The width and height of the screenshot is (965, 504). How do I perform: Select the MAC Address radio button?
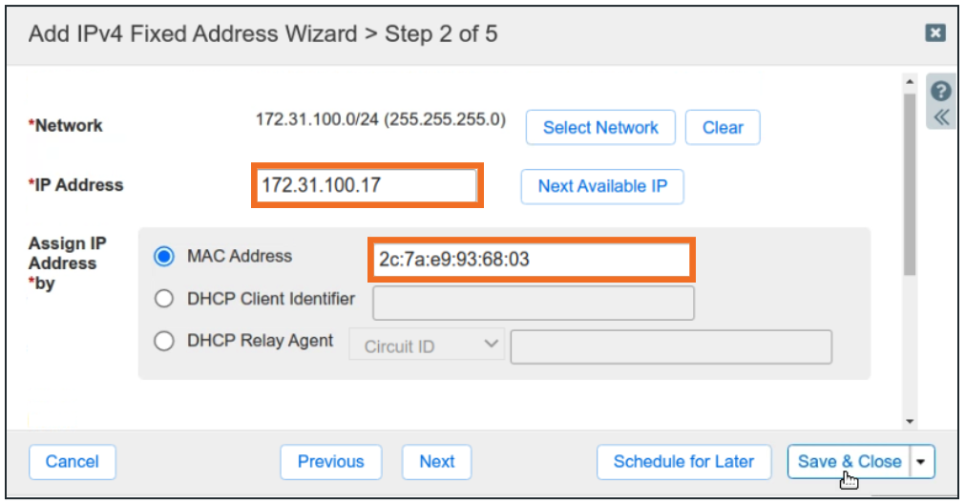click(164, 257)
